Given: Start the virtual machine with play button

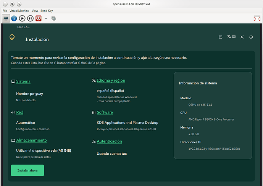Looking at the screenshot, I should coord(22,18).
